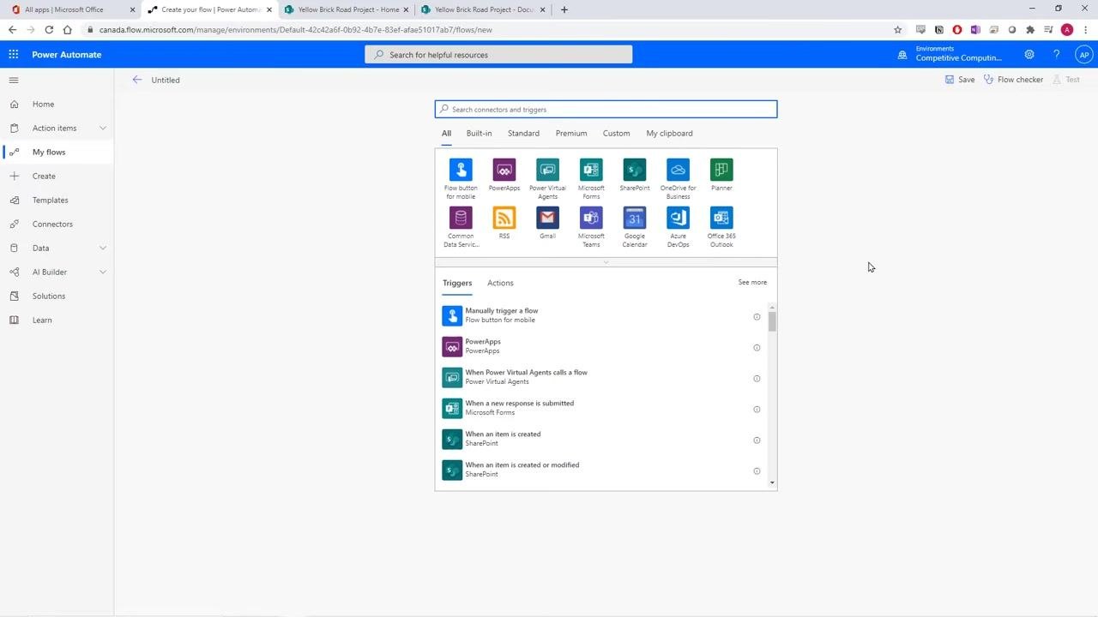Show info for PowerApps trigger

point(757,347)
